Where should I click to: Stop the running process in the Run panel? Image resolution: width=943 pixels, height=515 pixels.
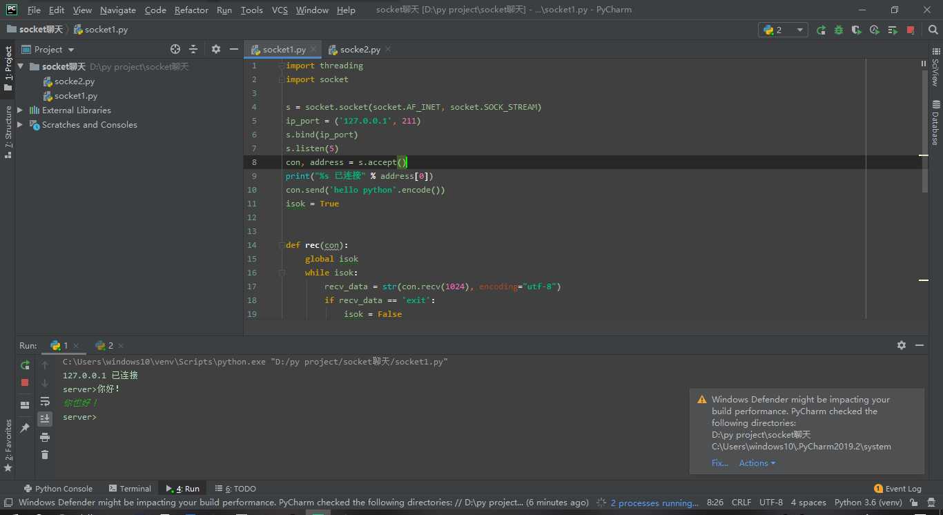point(25,382)
